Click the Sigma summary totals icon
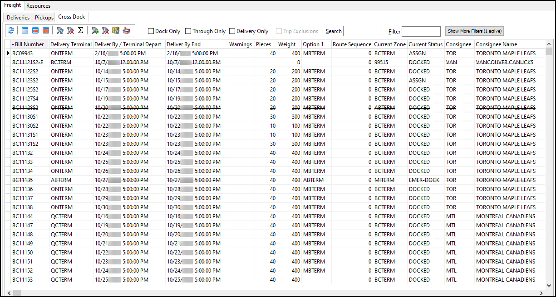The image size is (556, 297). [x=80, y=31]
